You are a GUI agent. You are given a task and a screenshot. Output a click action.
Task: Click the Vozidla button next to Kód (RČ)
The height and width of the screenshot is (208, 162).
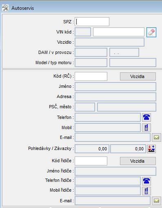(138, 76)
